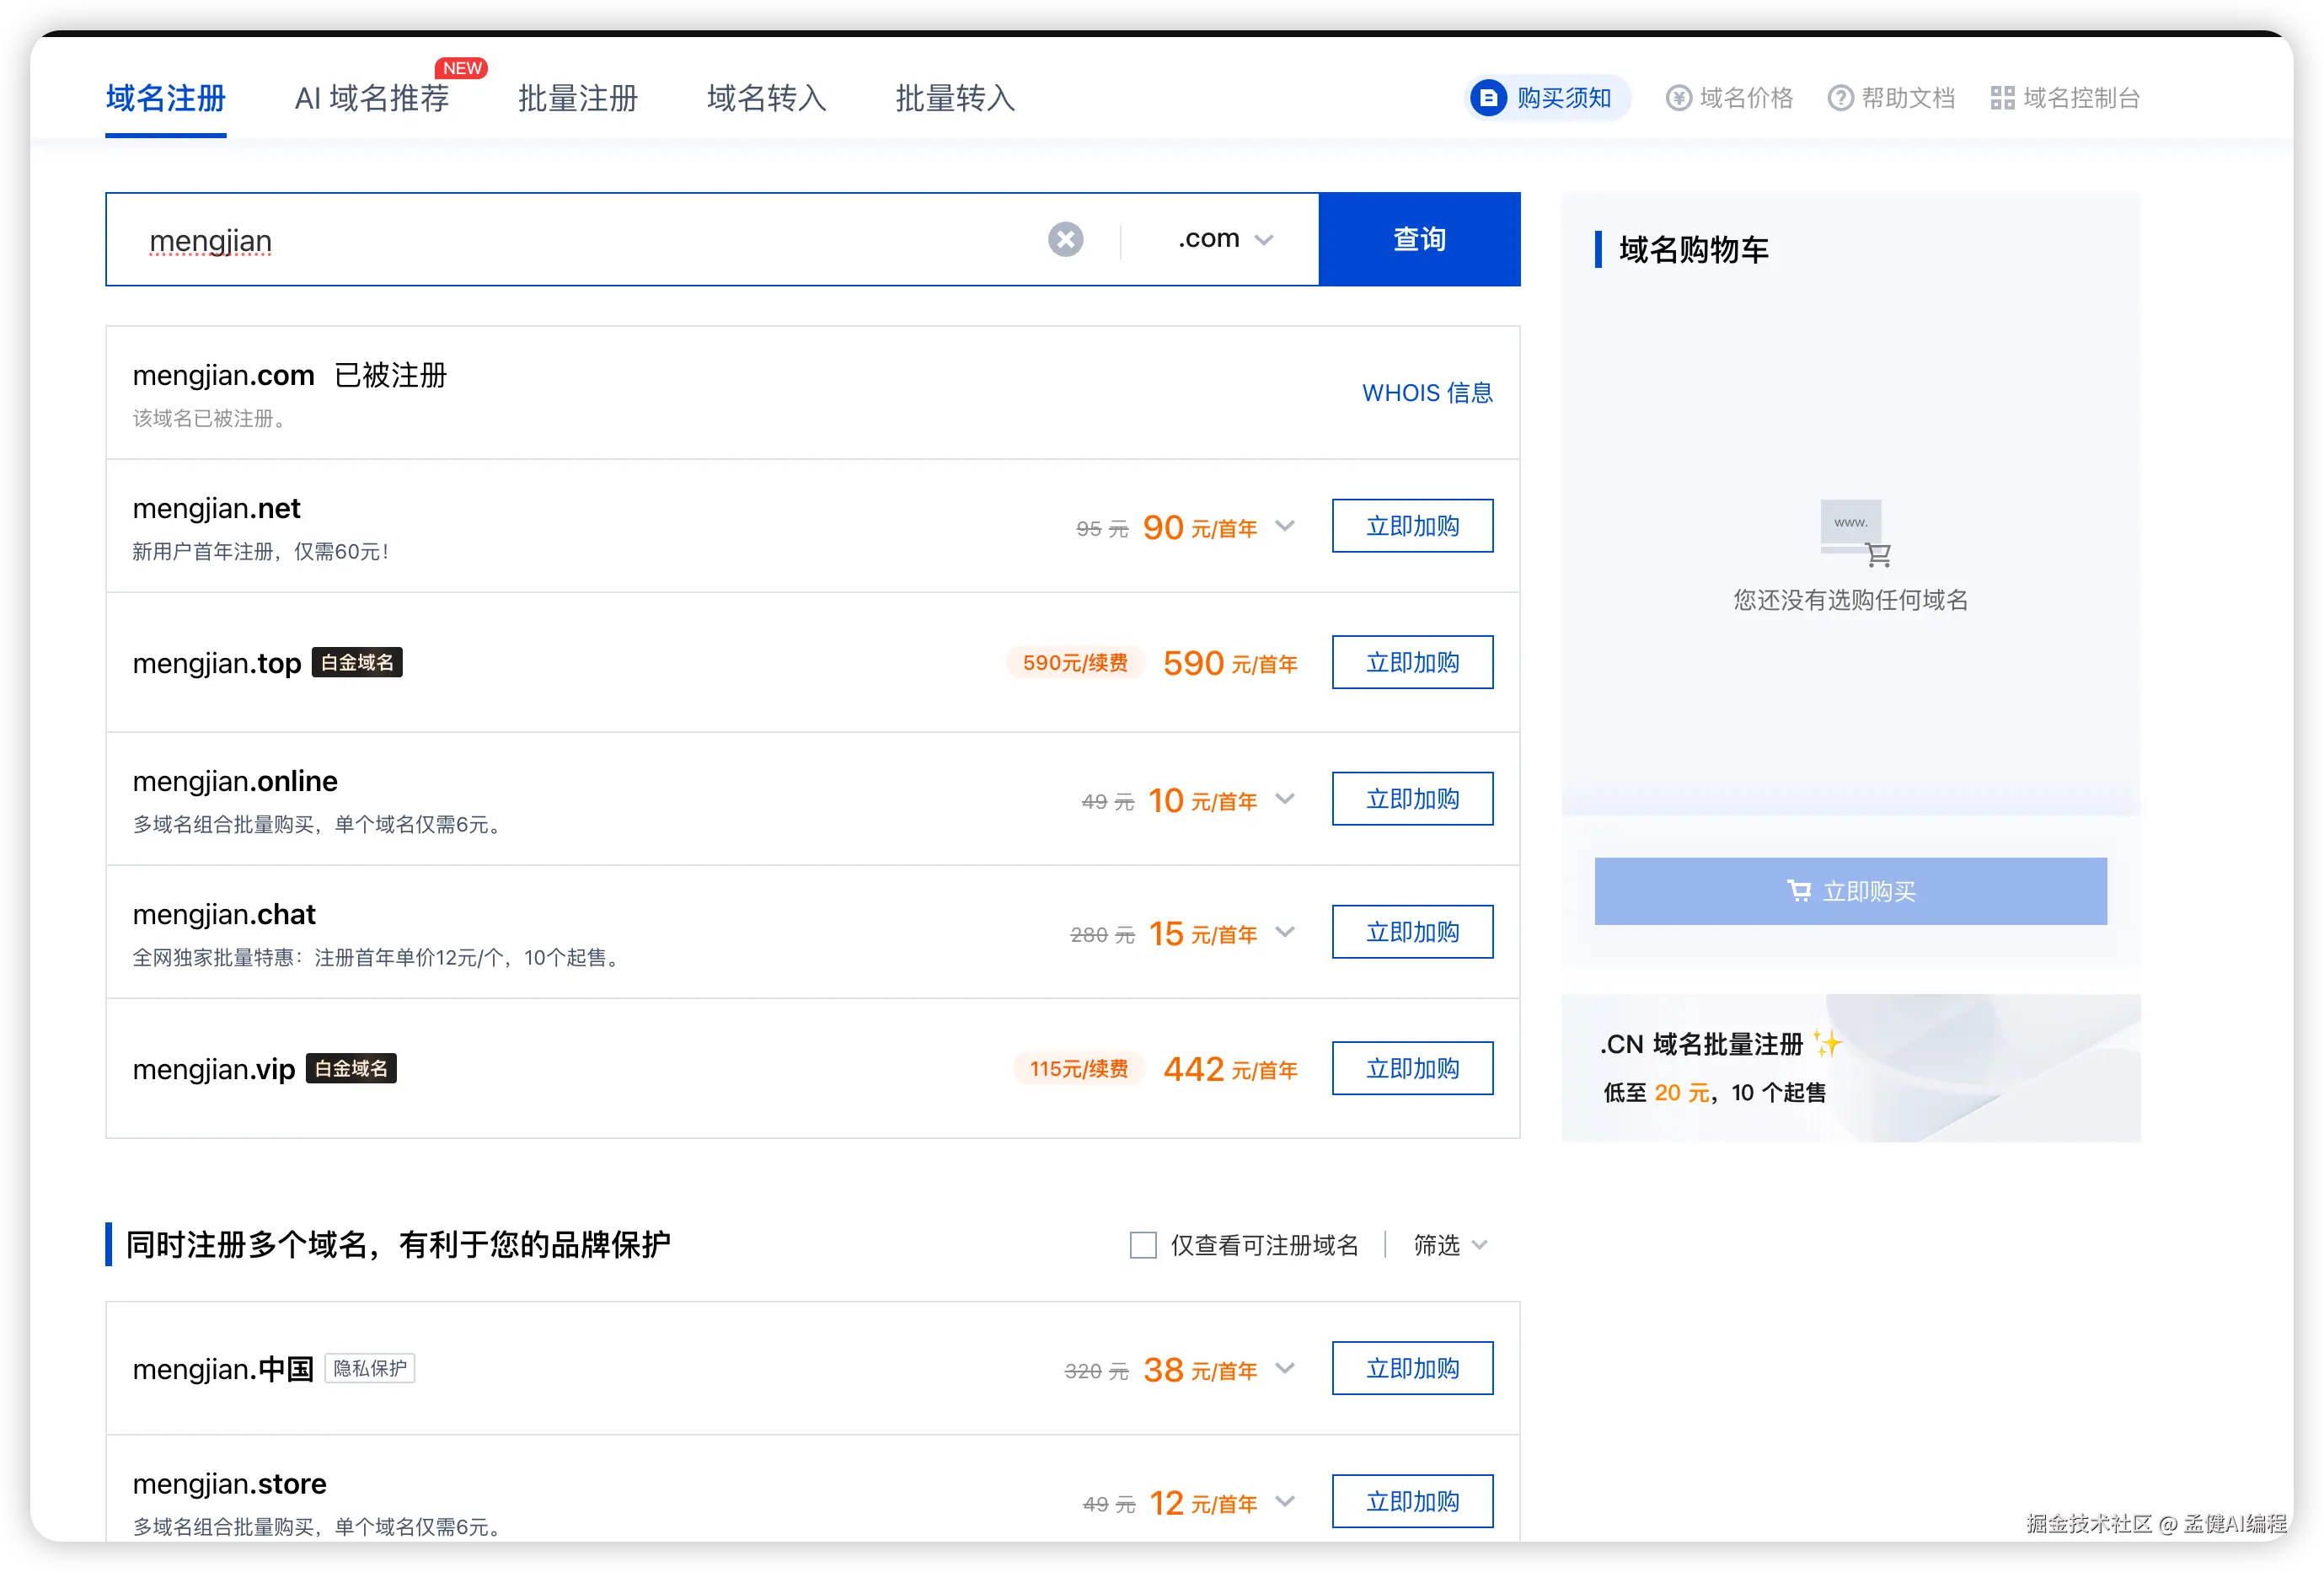Expand price options for mengjian.net
Image resolution: width=2324 pixels, height=1572 pixels.
(1285, 526)
